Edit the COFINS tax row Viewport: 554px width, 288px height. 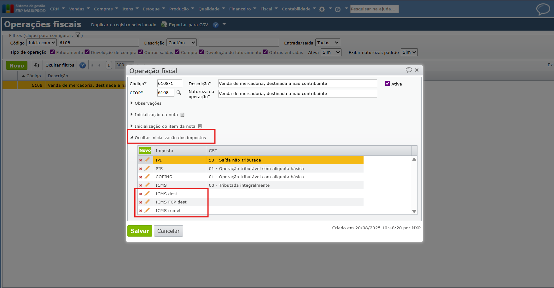147,177
